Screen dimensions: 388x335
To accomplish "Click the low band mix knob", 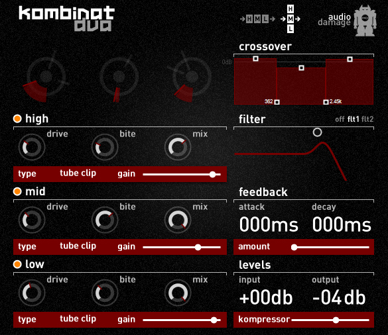I will 178,293.
